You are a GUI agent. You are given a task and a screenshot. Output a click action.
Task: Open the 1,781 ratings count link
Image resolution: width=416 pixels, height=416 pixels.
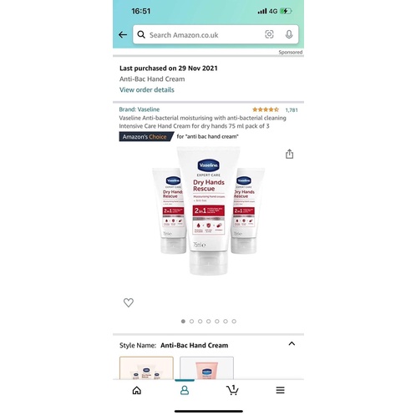(x=292, y=110)
